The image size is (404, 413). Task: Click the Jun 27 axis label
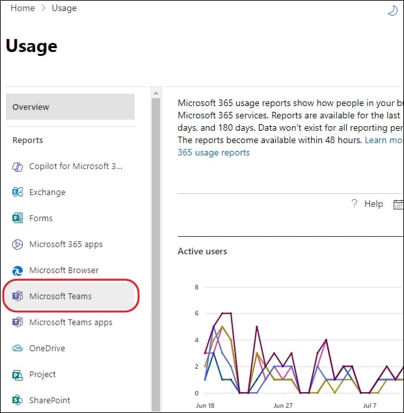point(283,405)
